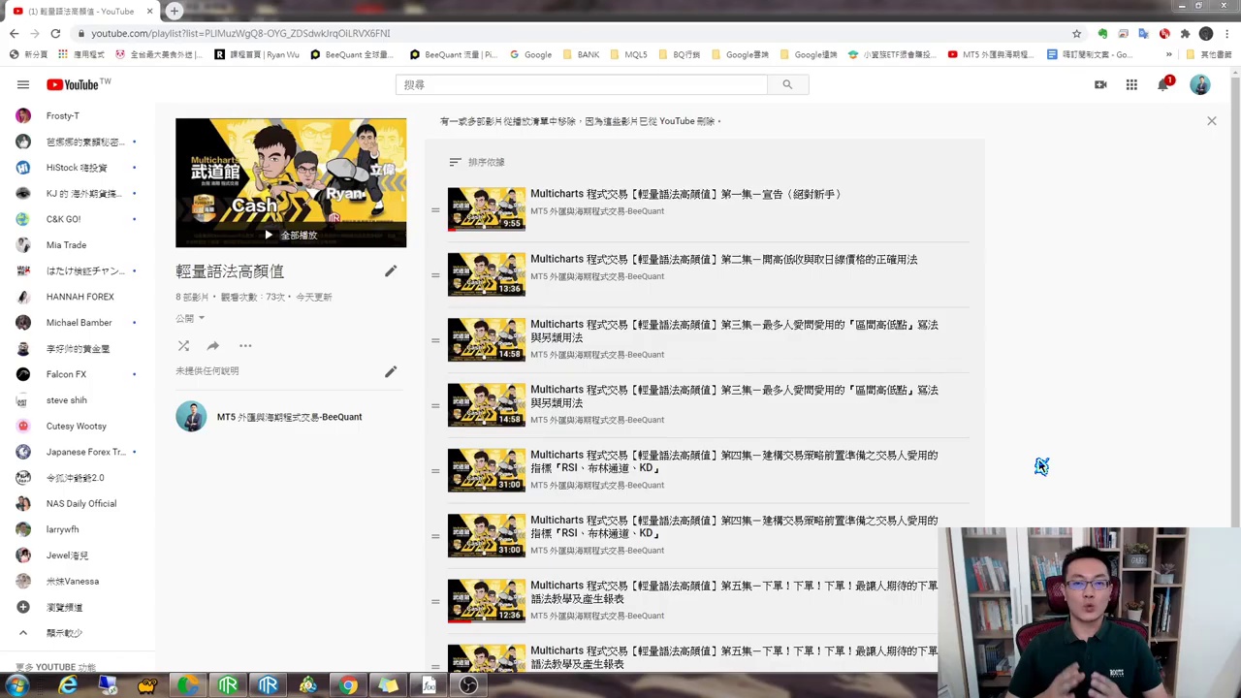
Task: Open the 9:55 first episode thumbnail
Action: pyautogui.click(x=487, y=209)
